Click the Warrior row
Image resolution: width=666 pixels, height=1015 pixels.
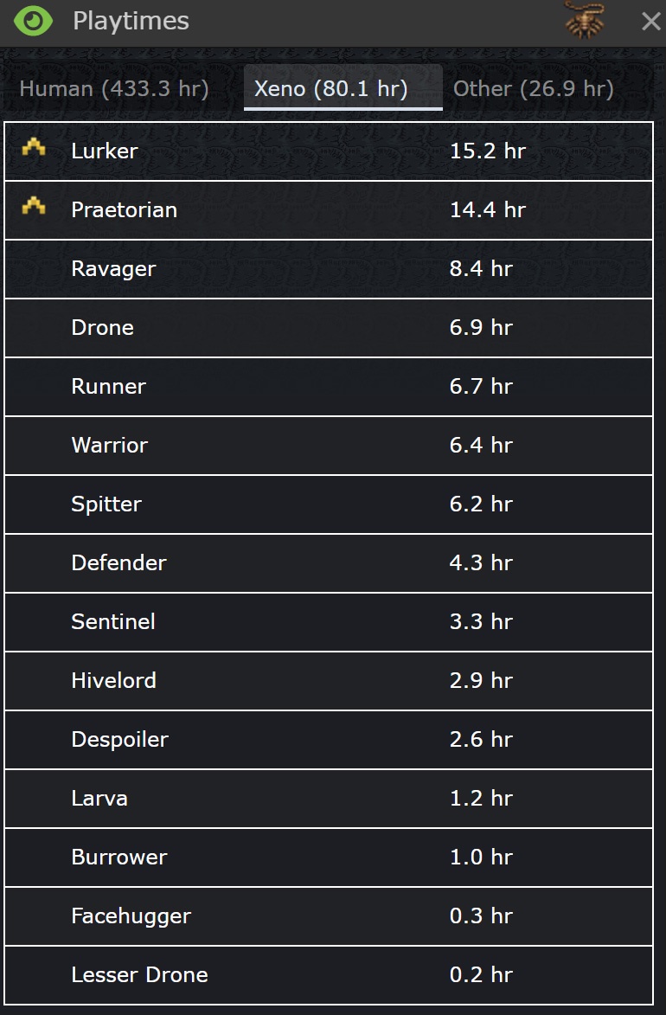[x=329, y=446]
